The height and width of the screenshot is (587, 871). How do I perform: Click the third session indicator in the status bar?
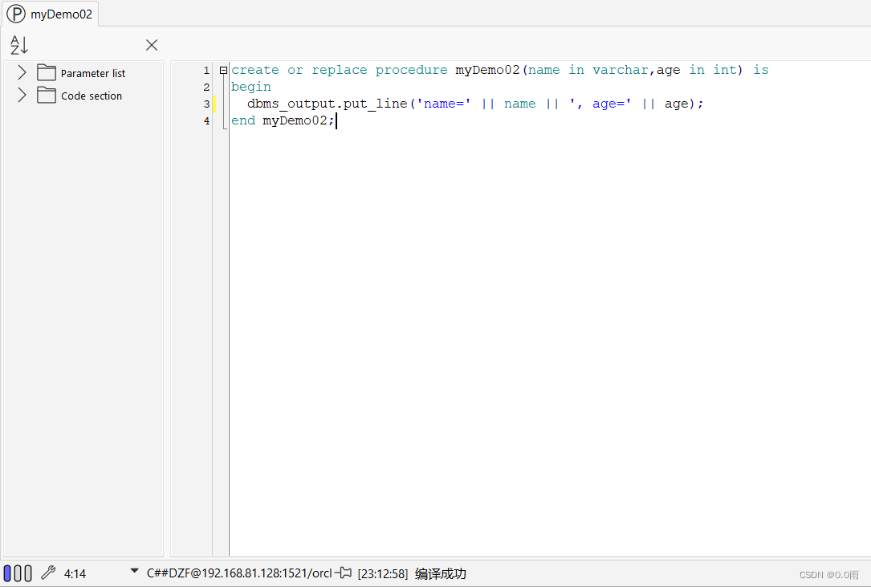click(27, 573)
